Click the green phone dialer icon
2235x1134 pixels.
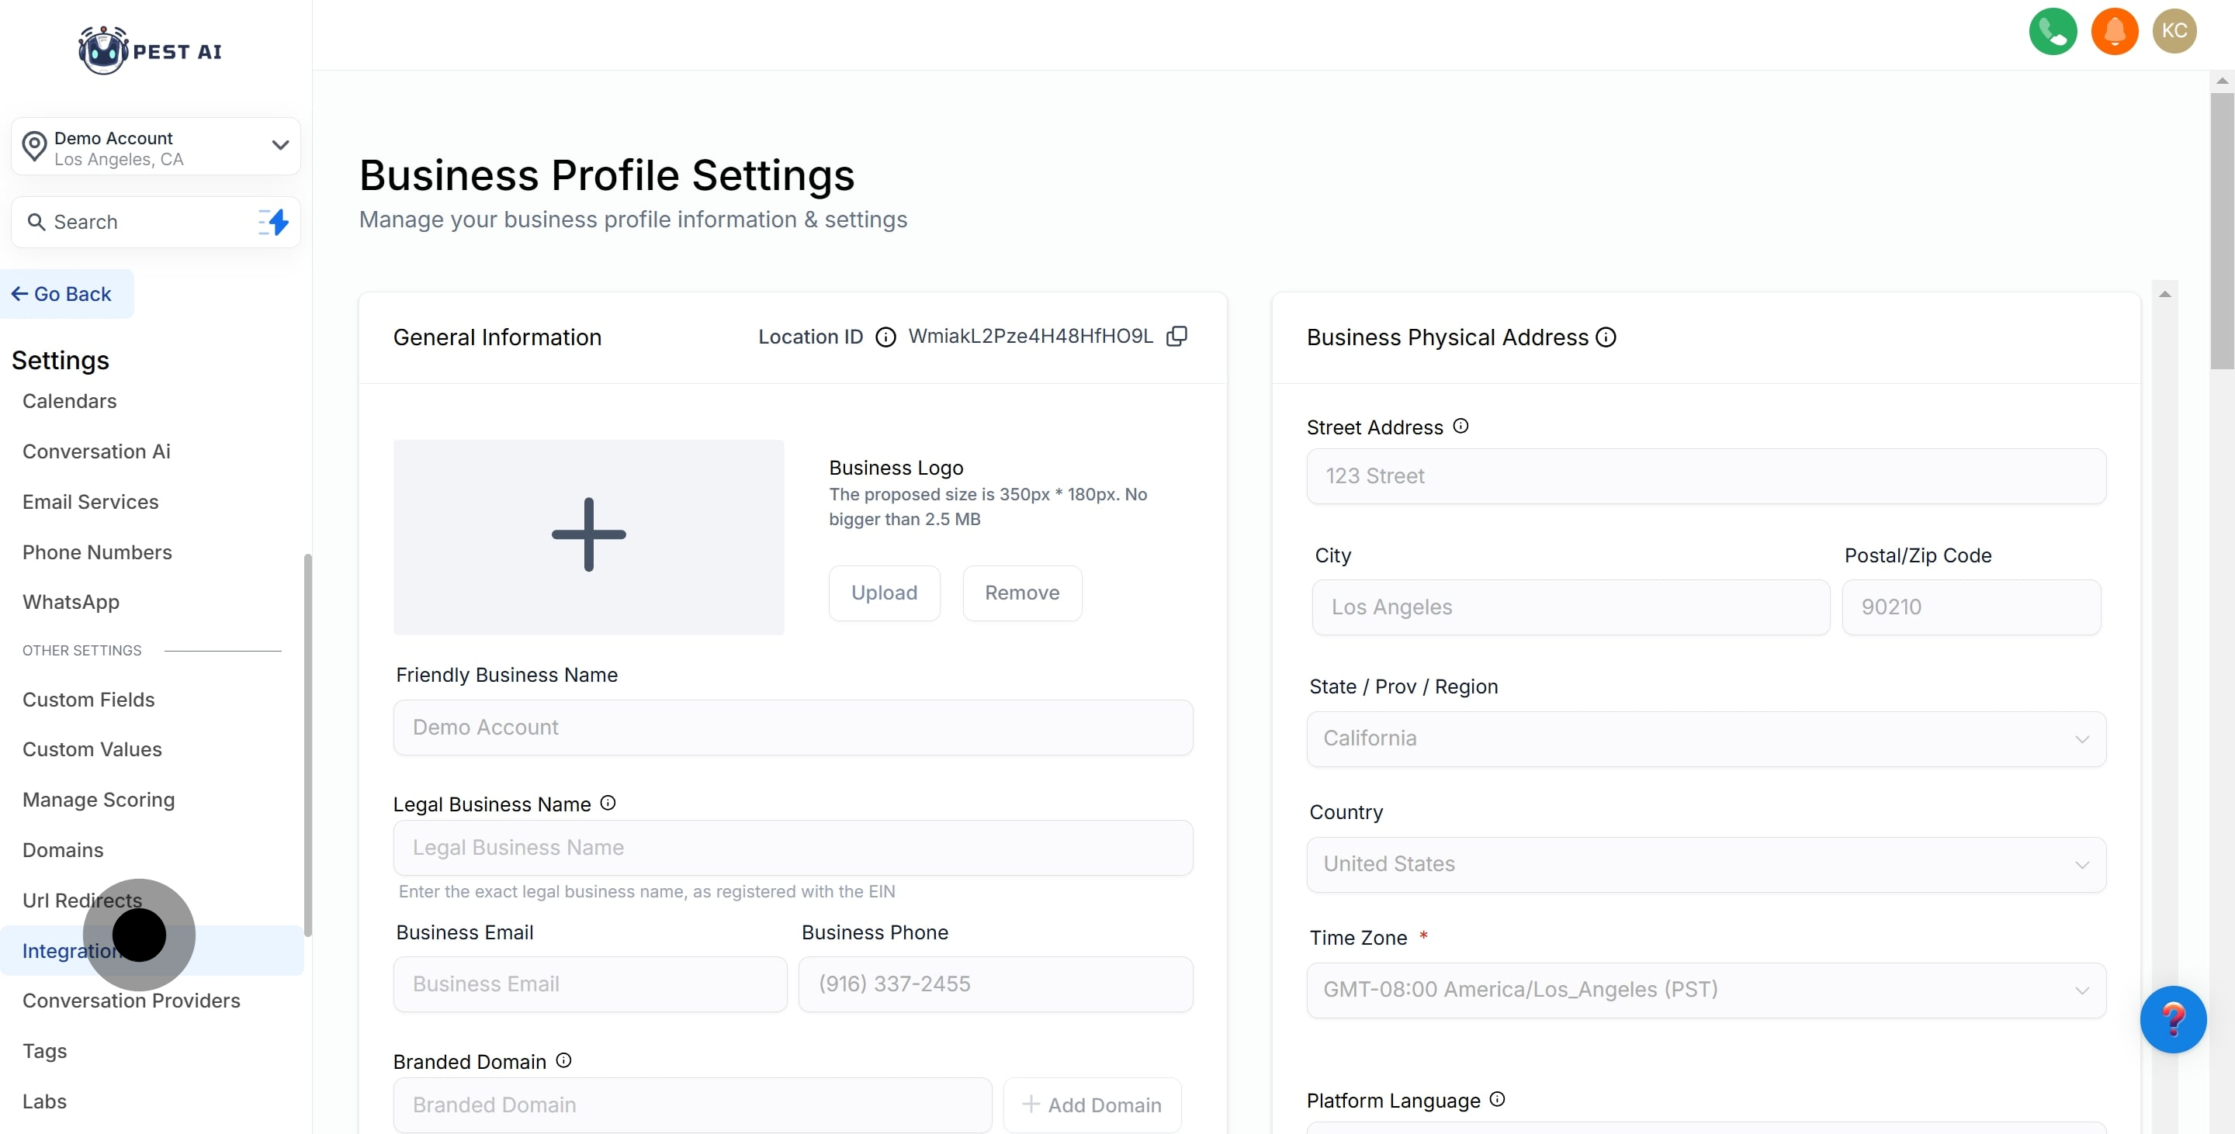pyautogui.click(x=2052, y=31)
